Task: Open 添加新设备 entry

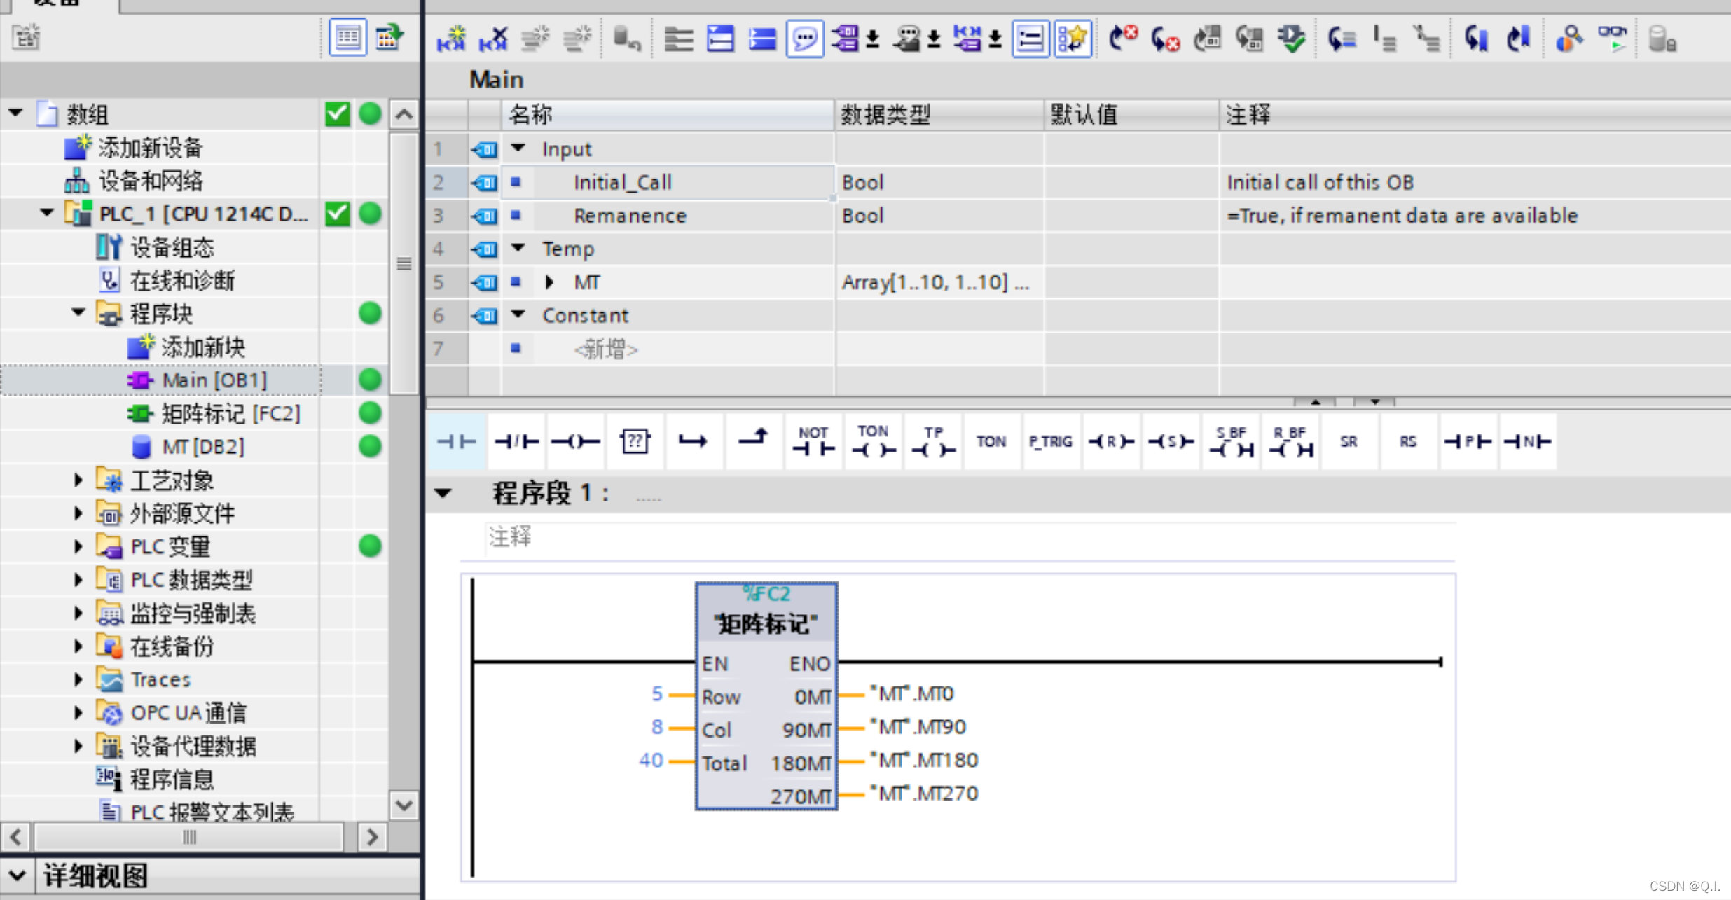Action: click(x=149, y=148)
